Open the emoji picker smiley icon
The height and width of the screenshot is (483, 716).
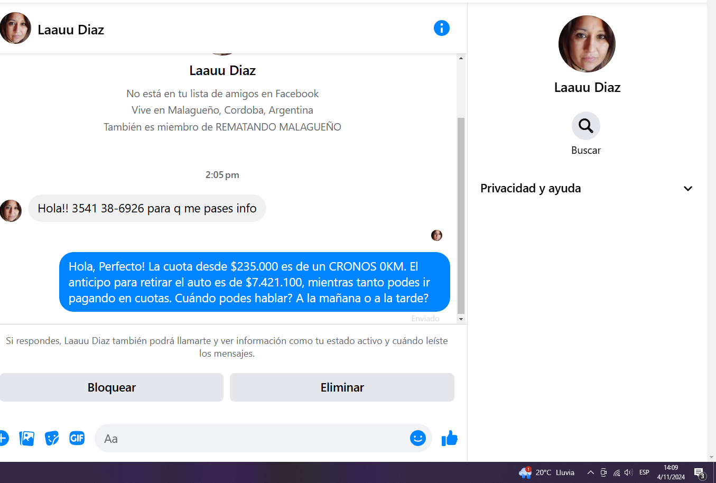pos(418,438)
